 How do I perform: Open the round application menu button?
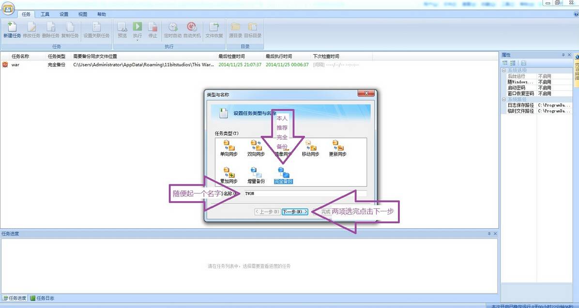(7, 8)
